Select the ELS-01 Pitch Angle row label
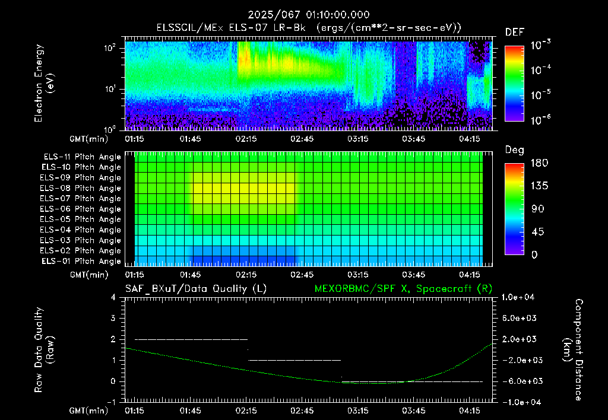The width and height of the screenshot is (608, 420). pos(81,262)
